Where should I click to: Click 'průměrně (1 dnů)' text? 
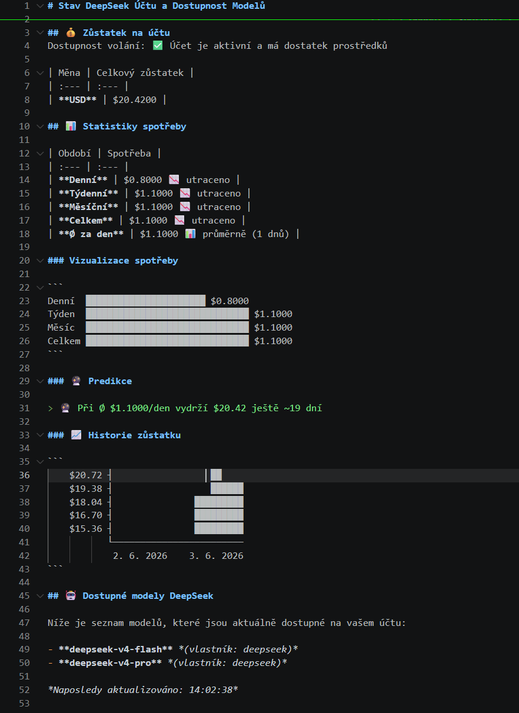coord(246,234)
